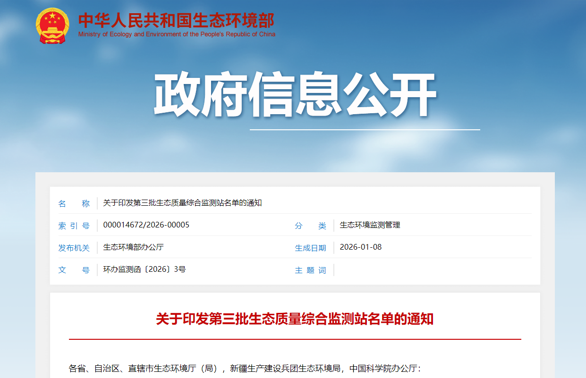Select the 文号 field label

74,270
